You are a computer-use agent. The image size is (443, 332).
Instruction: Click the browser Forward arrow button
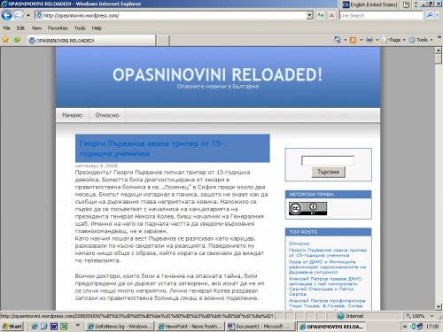(19, 15)
